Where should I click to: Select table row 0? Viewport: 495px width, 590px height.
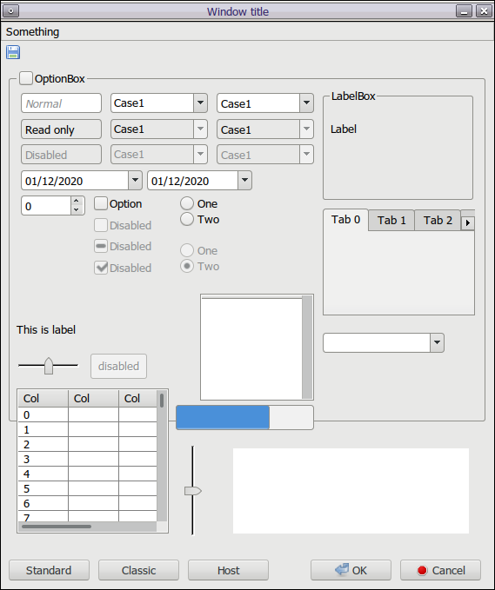coord(87,414)
